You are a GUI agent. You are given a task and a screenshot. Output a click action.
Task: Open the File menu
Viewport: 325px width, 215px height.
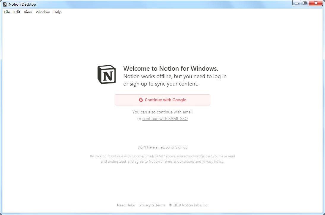point(7,12)
